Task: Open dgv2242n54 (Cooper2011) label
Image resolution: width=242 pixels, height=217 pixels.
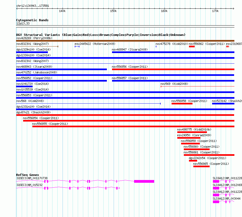Action: click(207, 158)
